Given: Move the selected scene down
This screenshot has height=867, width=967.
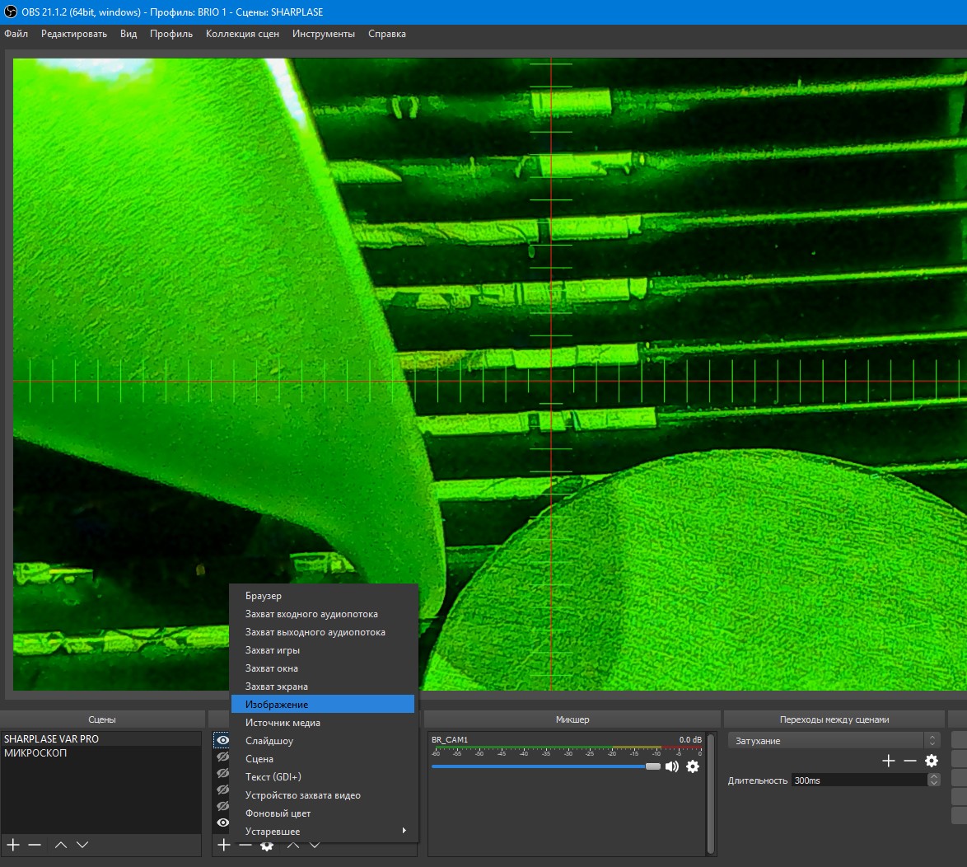Looking at the screenshot, I should [x=82, y=845].
